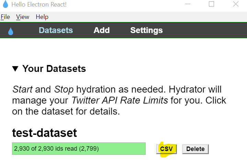Viewport: 247px width, 161px height.
Task: Click the "Hello Electron React!" window title
Action: click(x=39, y=5)
